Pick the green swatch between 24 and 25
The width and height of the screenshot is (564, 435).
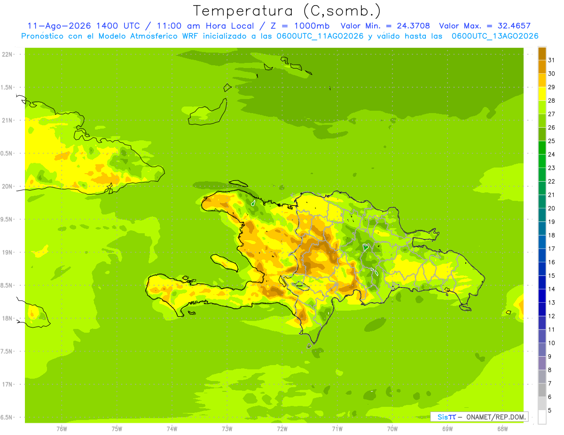(542, 148)
